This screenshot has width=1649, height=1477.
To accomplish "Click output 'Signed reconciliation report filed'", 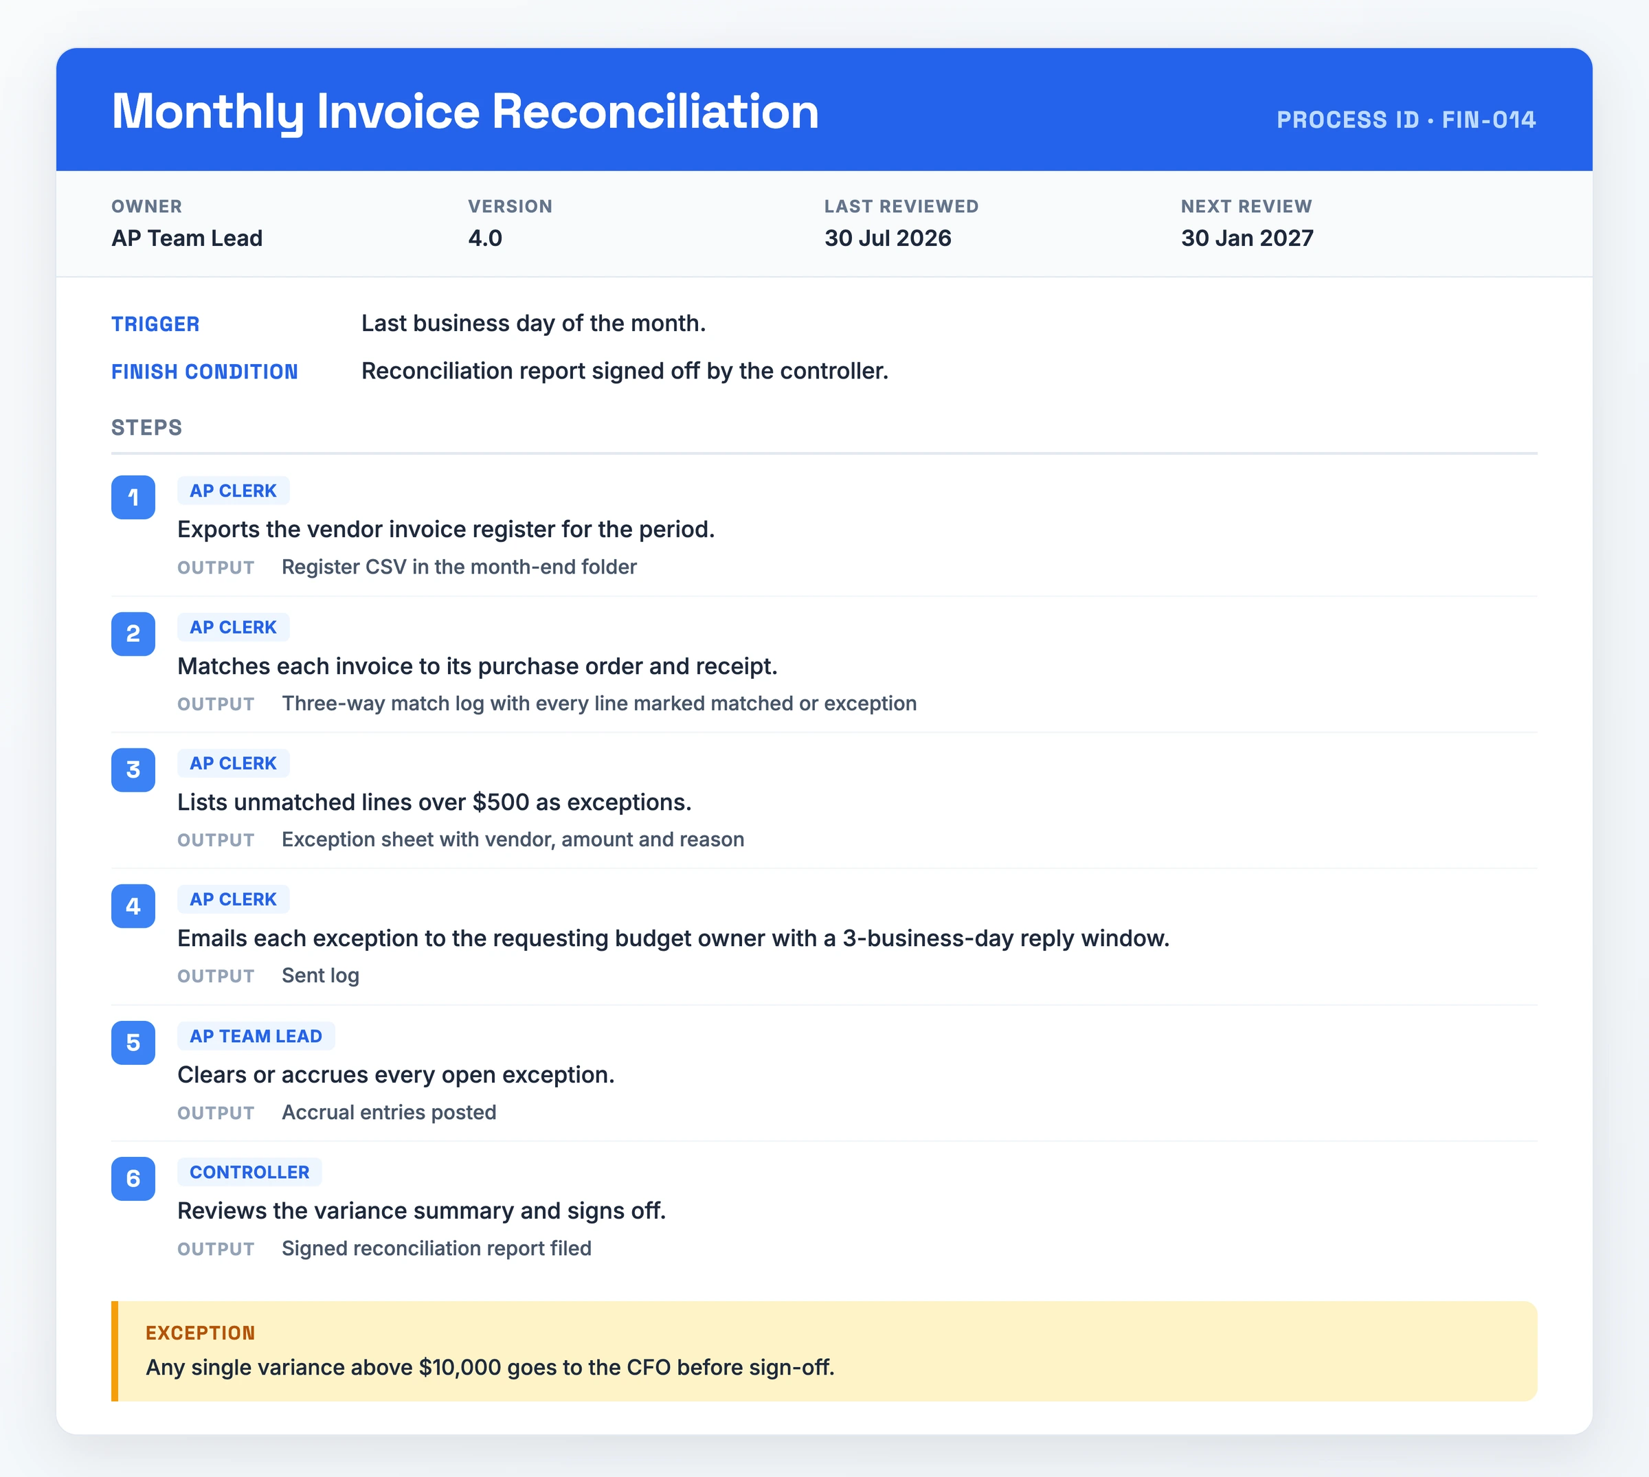I will pyautogui.click(x=436, y=1249).
